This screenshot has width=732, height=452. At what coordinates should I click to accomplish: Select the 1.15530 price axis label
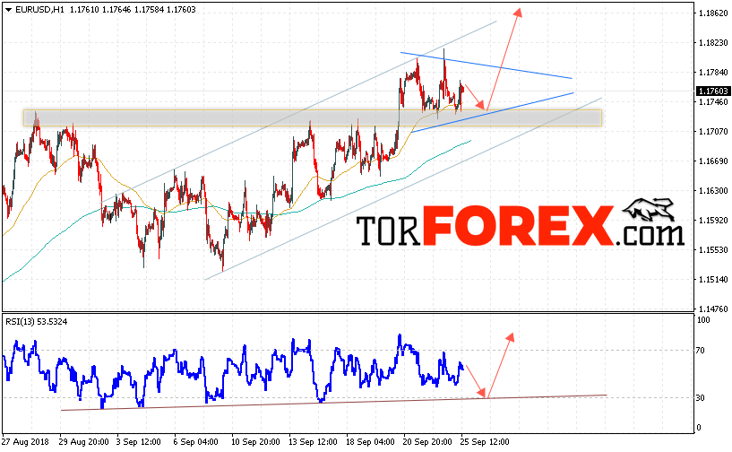(x=713, y=249)
